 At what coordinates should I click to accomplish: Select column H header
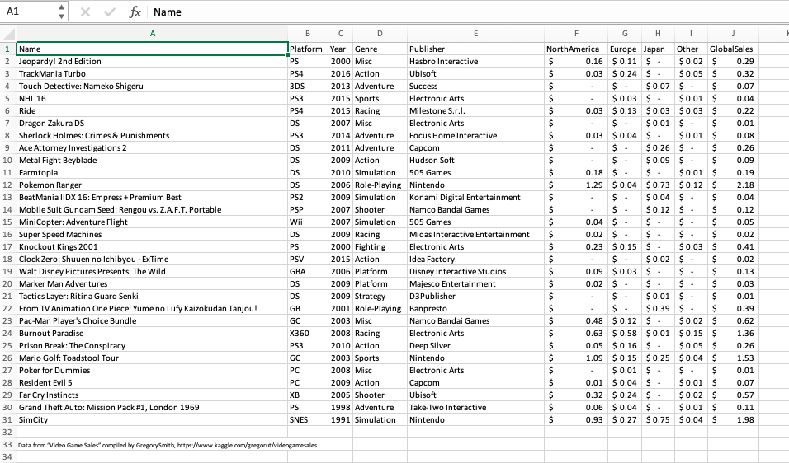658,34
